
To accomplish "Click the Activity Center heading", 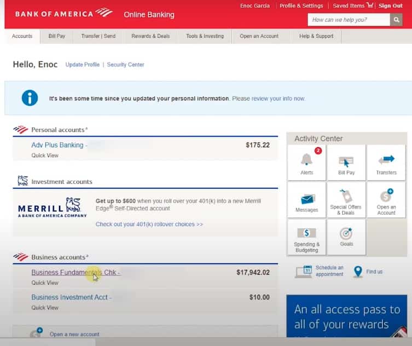I will 318,139.
